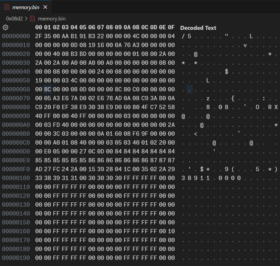Select the highlighted 8C byte at offset 00000060
The width and height of the screenshot is (280, 266).
47,89
